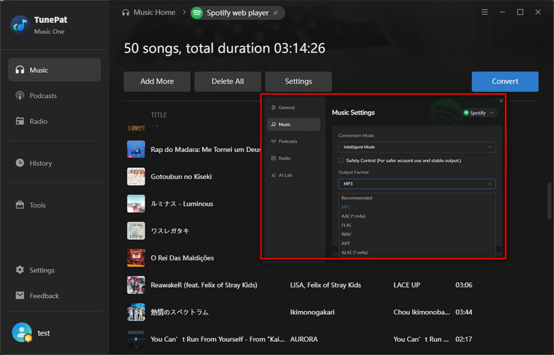Go to Music Home breadcrumb

coord(154,12)
